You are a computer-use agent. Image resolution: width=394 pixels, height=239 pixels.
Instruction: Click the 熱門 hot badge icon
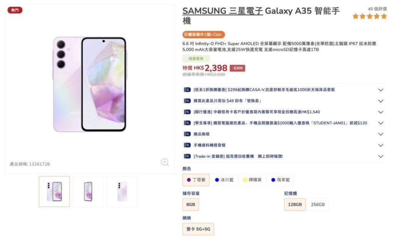pyautogui.click(x=15, y=10)
